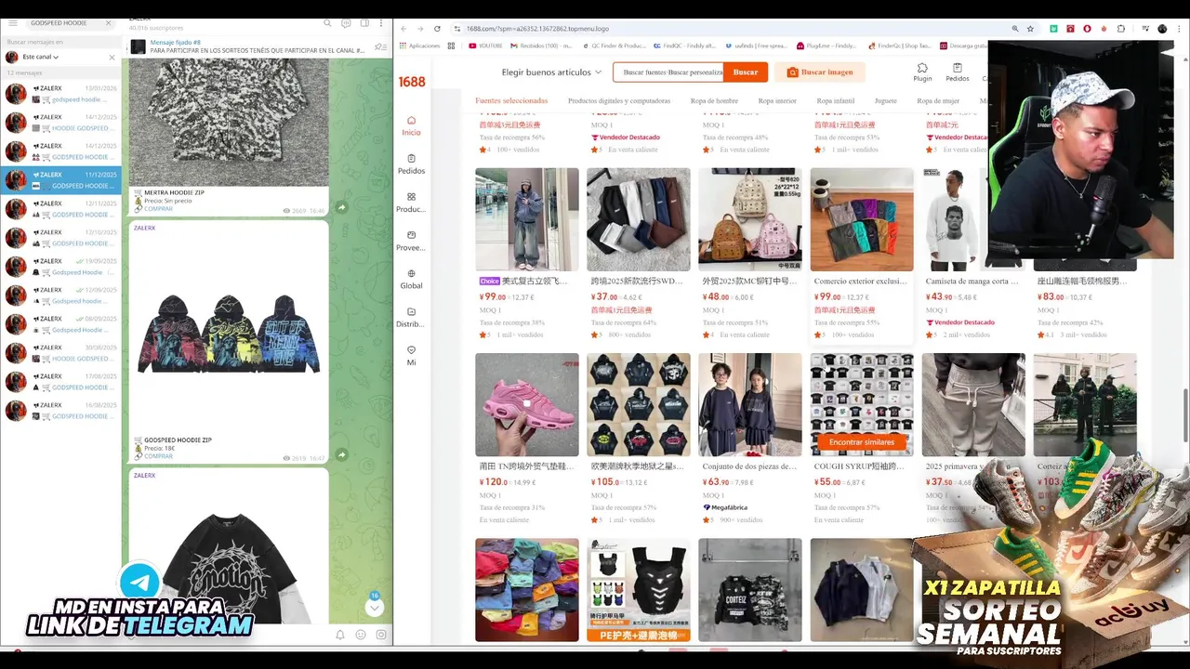Select Fuentes seleccionadas tab

511,100
